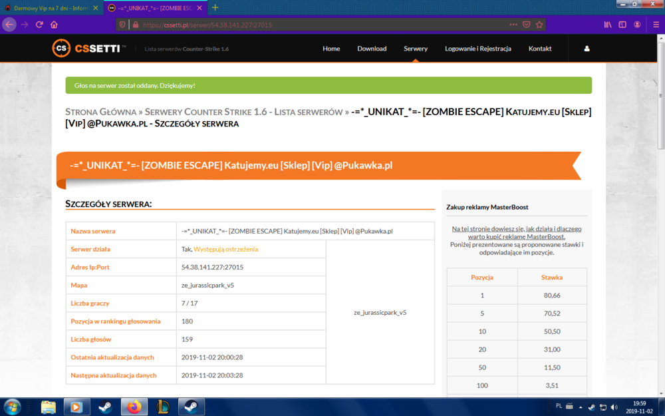Follow Serwery Counter Strike 1.6 breadcrumb link
The width and height of the screenshot is (665, 416).
(244, 112)
